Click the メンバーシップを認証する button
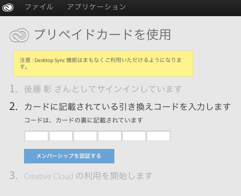 tap(69, 156)
